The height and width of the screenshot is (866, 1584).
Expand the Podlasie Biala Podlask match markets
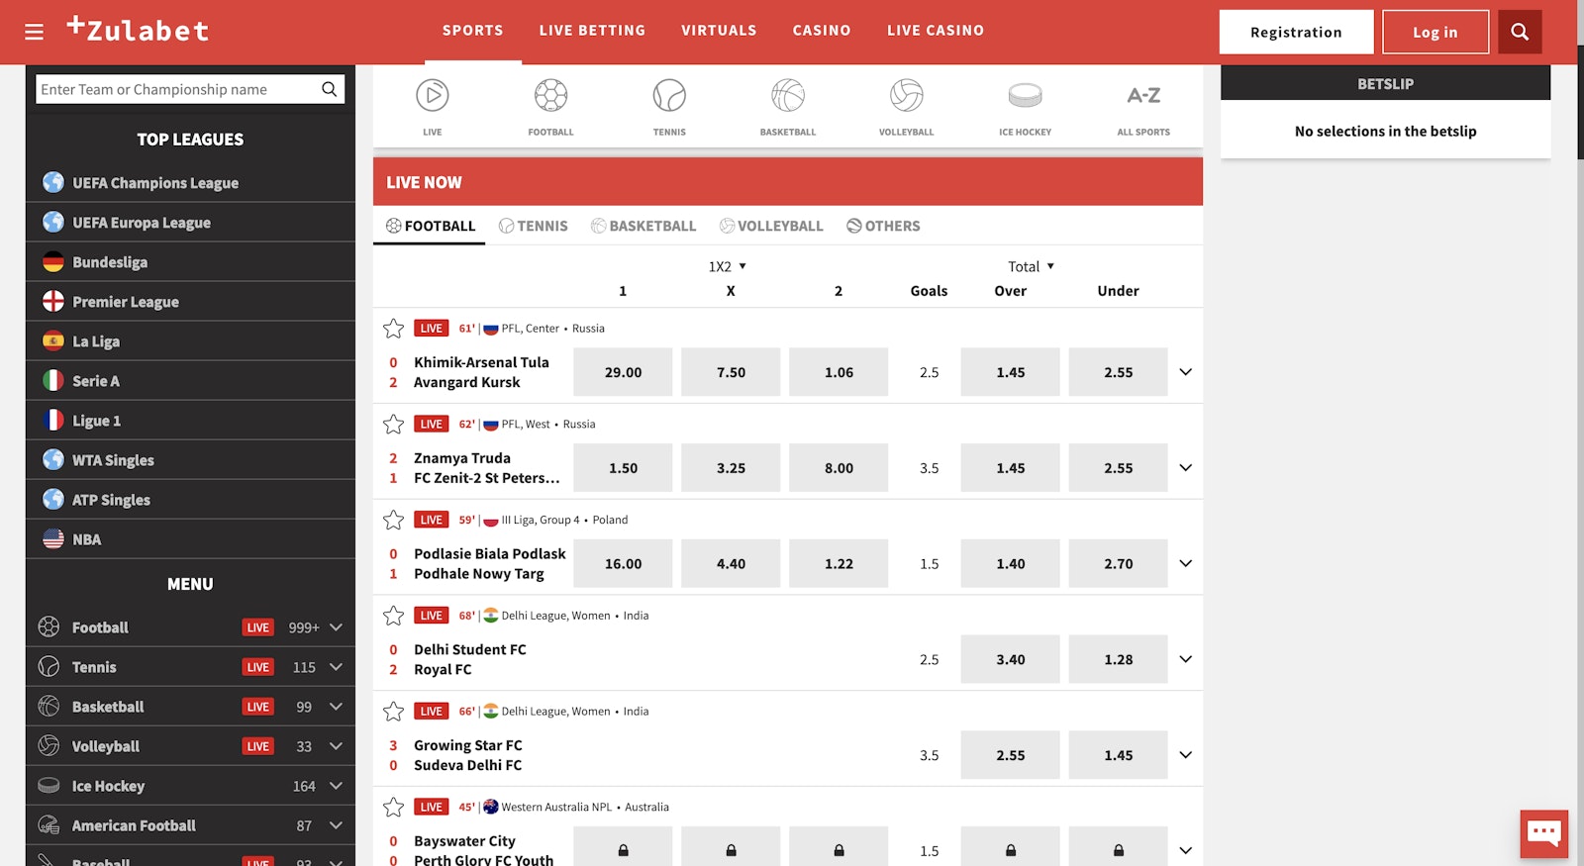[1185, 563]
